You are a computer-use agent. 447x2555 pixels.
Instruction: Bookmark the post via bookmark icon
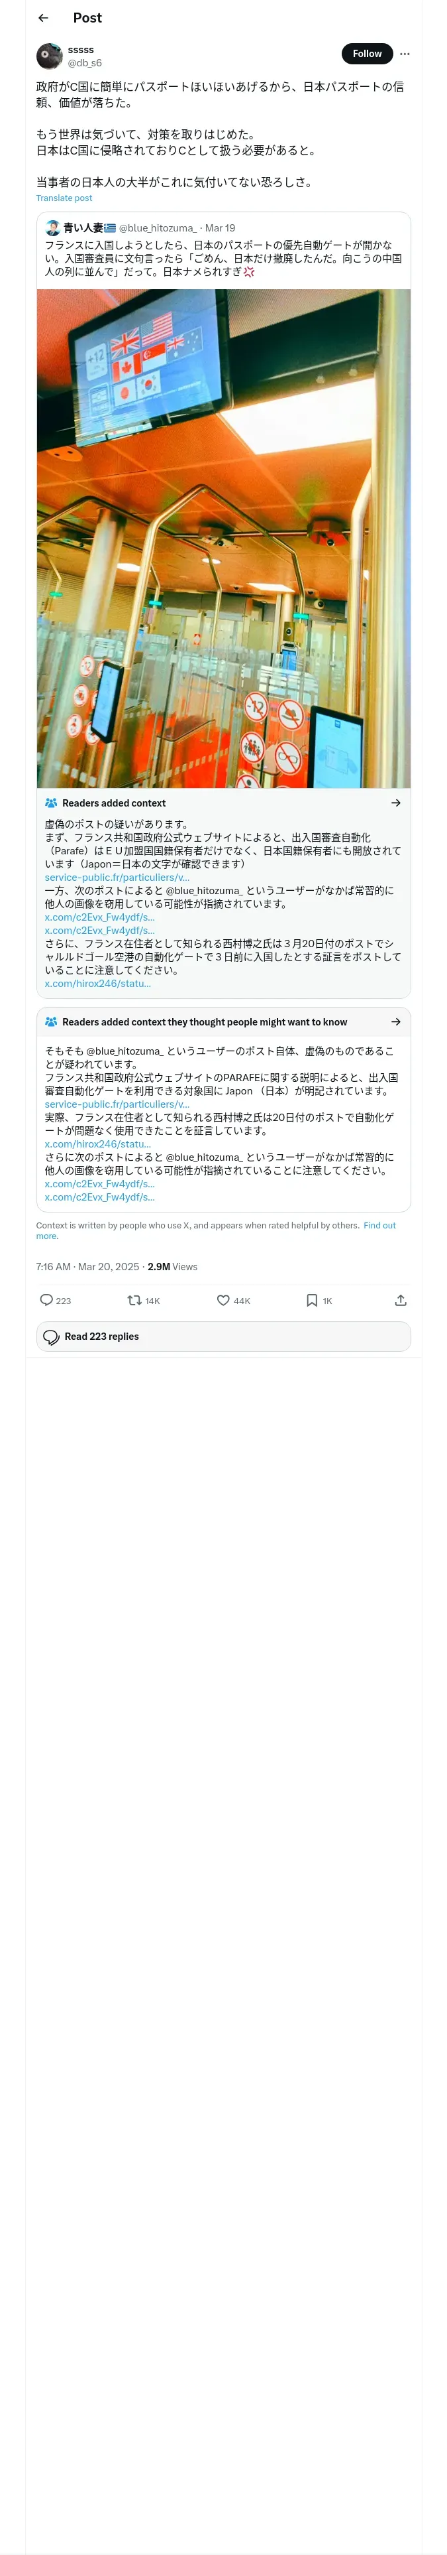coord(311,1299)
